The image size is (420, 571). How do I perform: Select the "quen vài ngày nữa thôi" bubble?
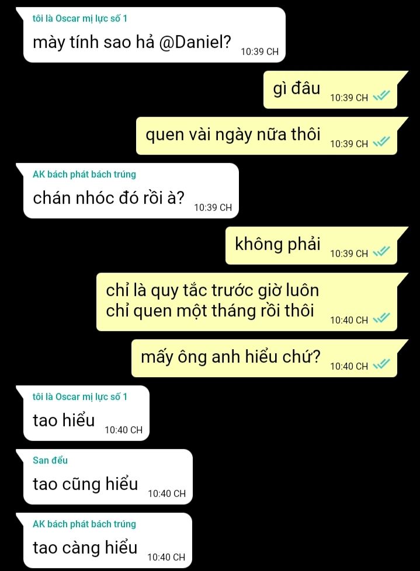[266, 136]
